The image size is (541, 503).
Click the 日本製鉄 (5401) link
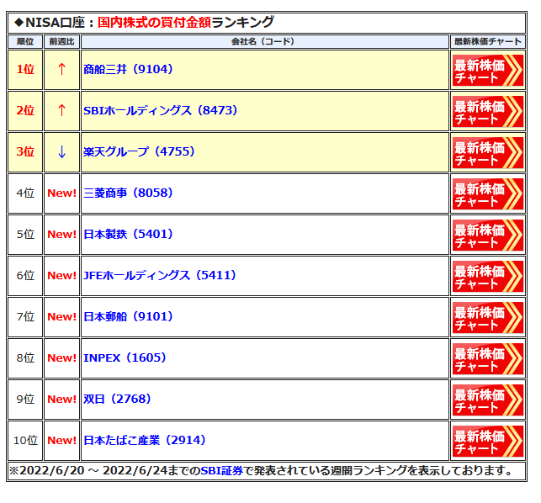coord(128,235)
